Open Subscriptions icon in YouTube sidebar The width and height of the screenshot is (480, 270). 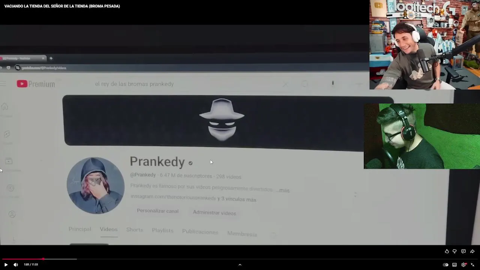coord(9,161)
